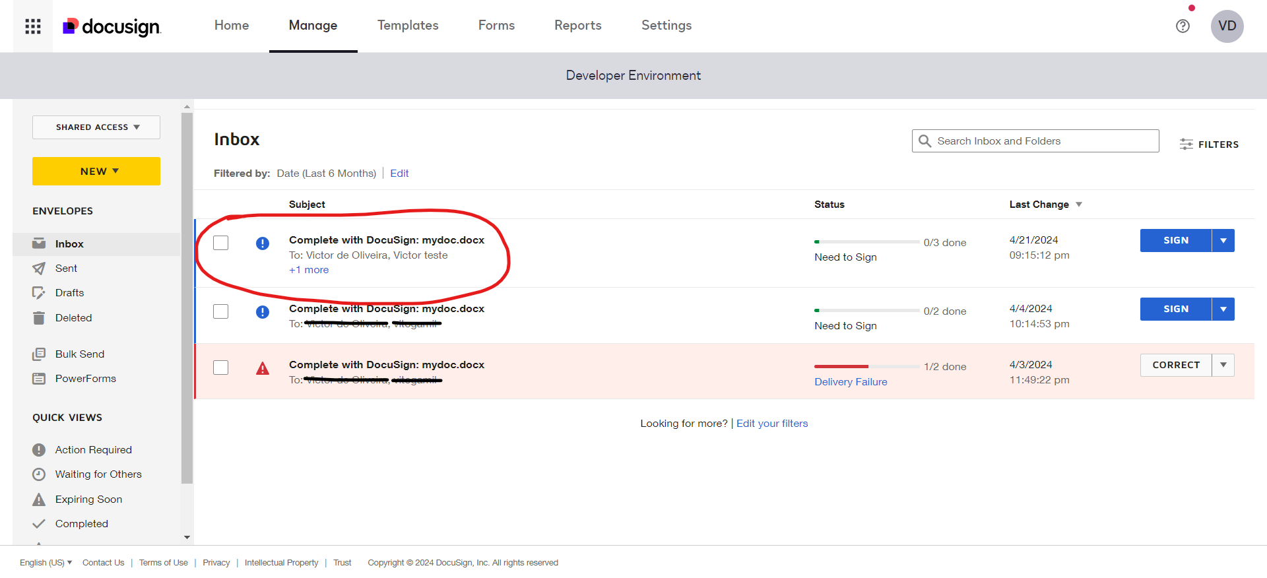Click the search magnifier icon
The width and height of the screenshot is (1267, 578).
(x=925, y=141)
